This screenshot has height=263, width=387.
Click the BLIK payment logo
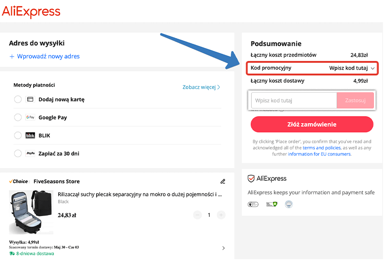point(30,136)
